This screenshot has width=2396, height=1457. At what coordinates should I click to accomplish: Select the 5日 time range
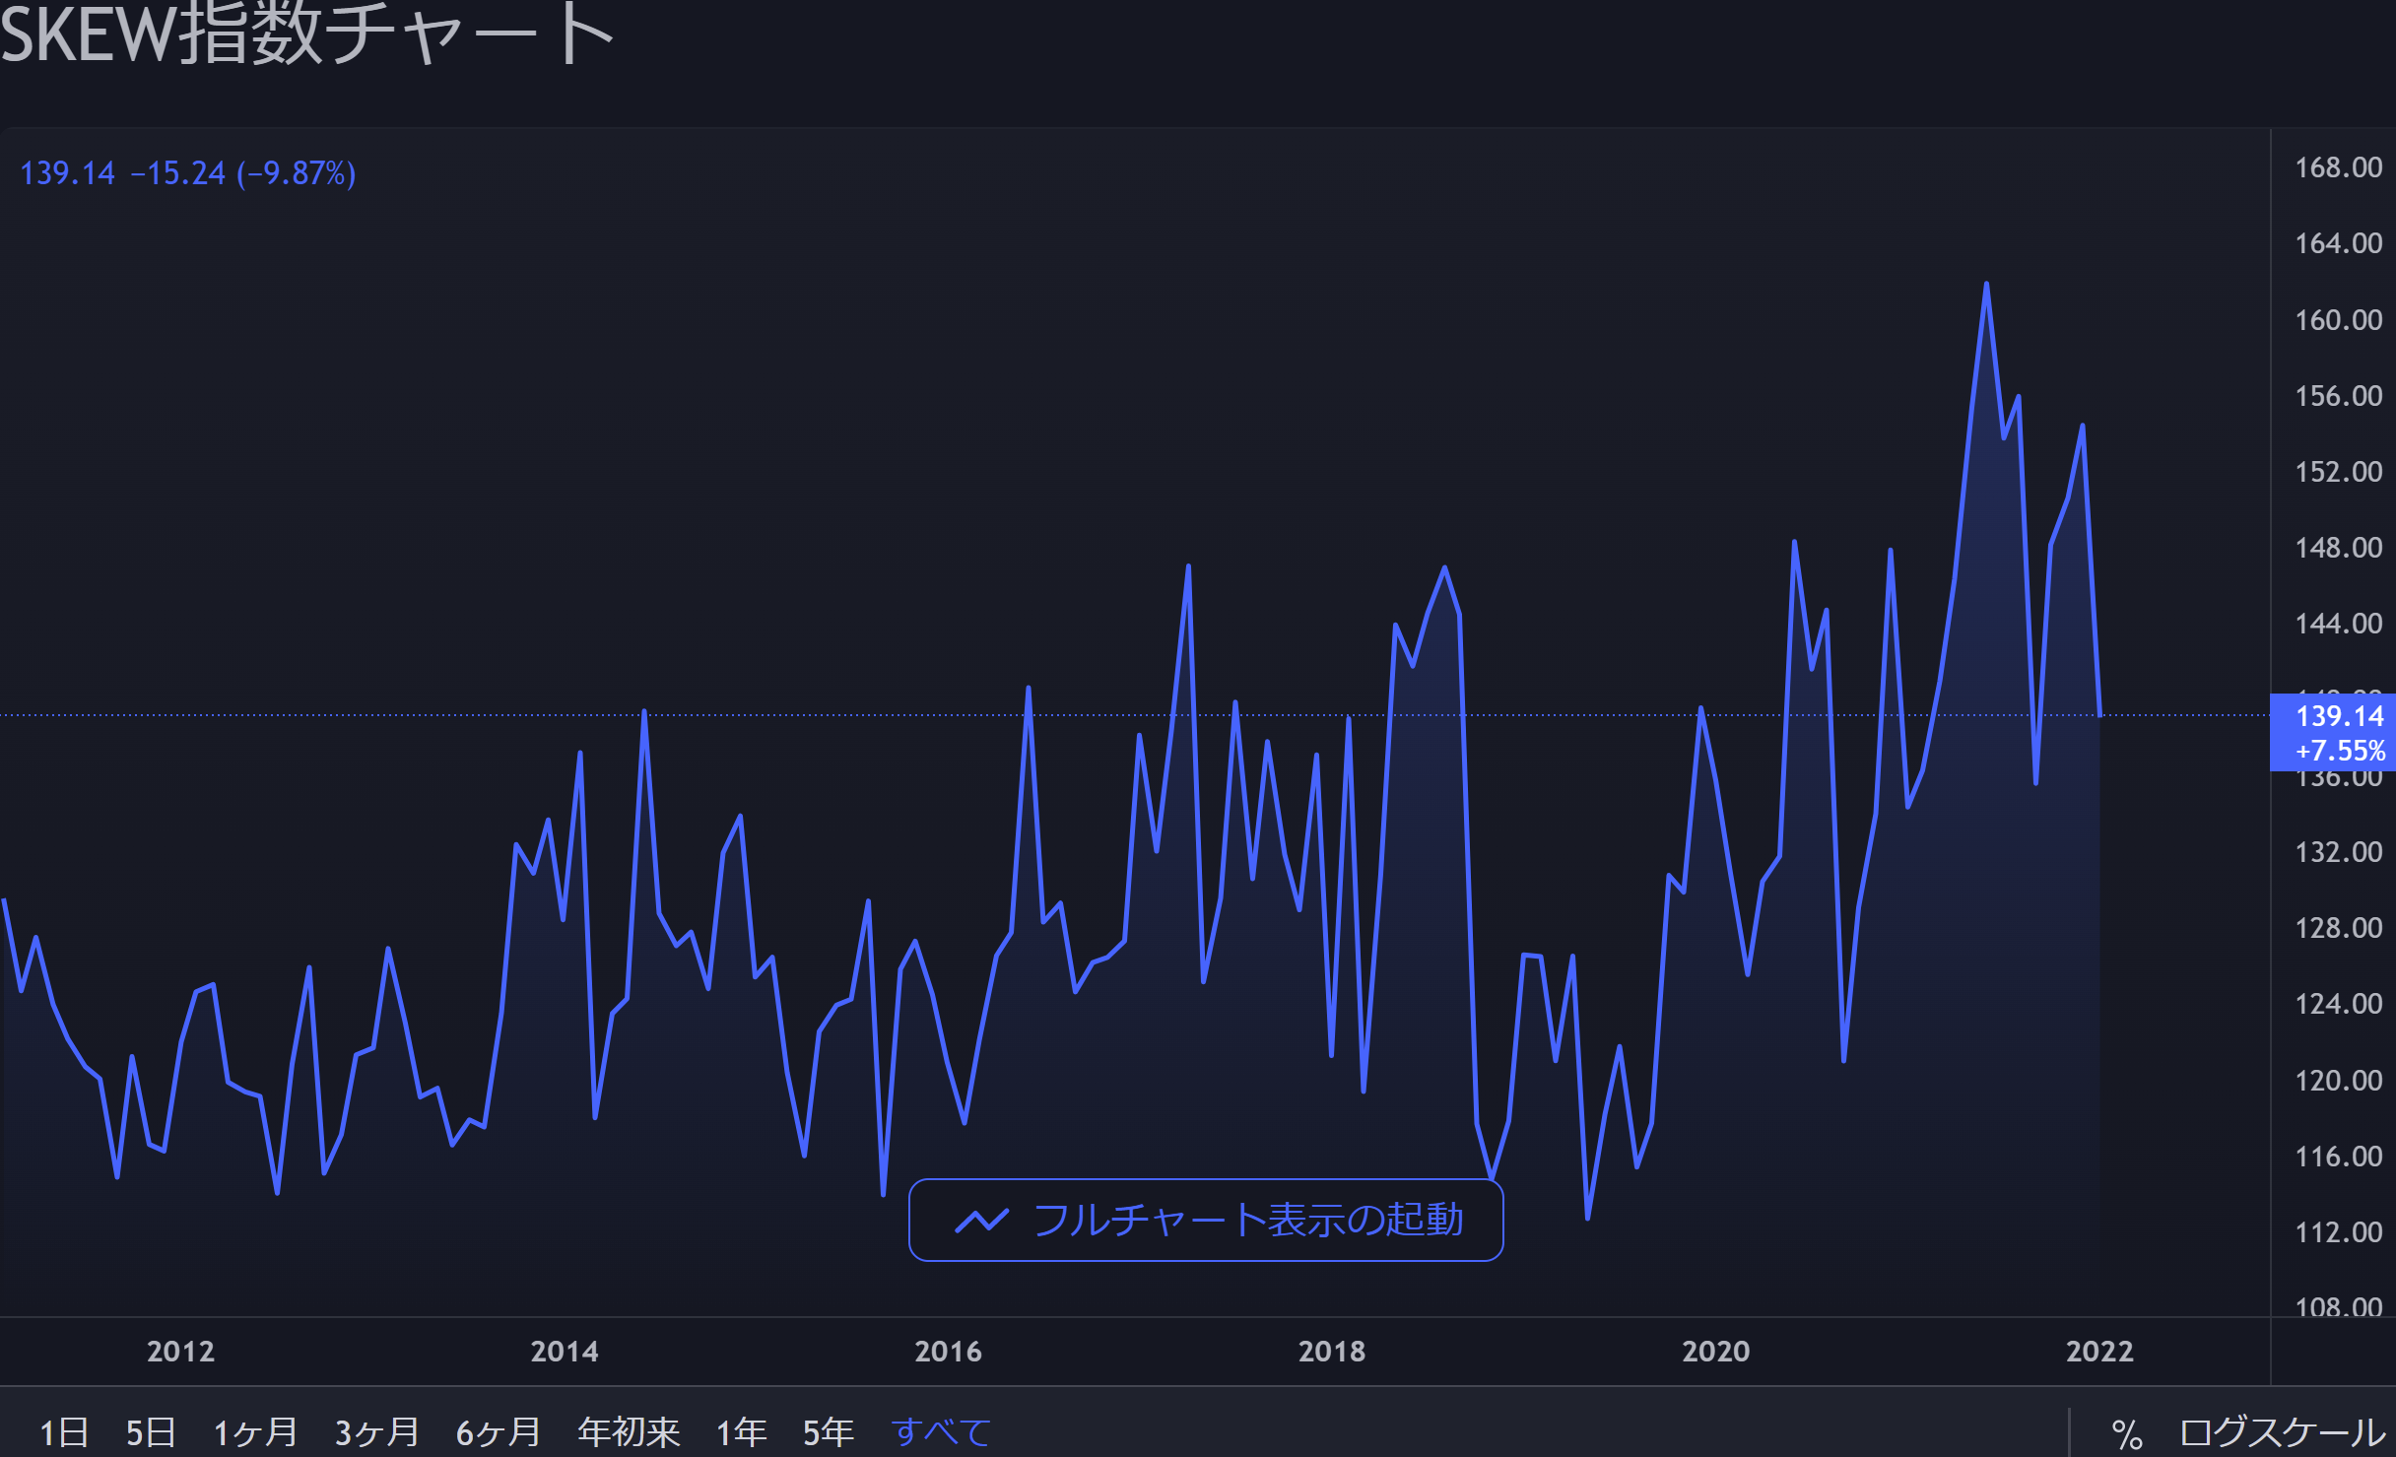pos(151,1431)
